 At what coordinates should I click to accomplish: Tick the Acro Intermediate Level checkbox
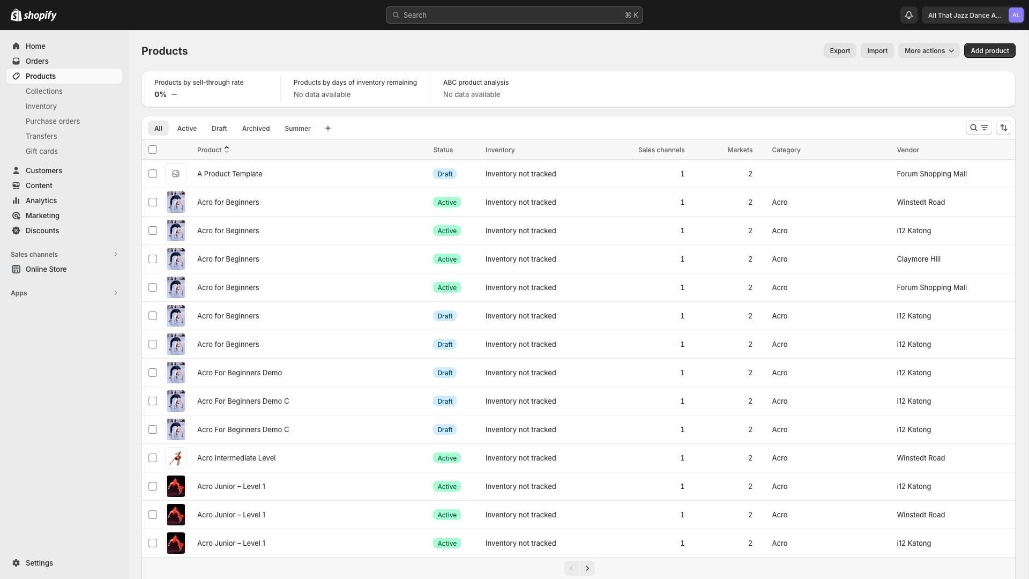click(153, 458)
